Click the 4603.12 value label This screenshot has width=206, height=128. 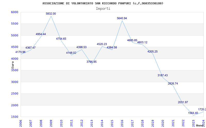point(142,42)
